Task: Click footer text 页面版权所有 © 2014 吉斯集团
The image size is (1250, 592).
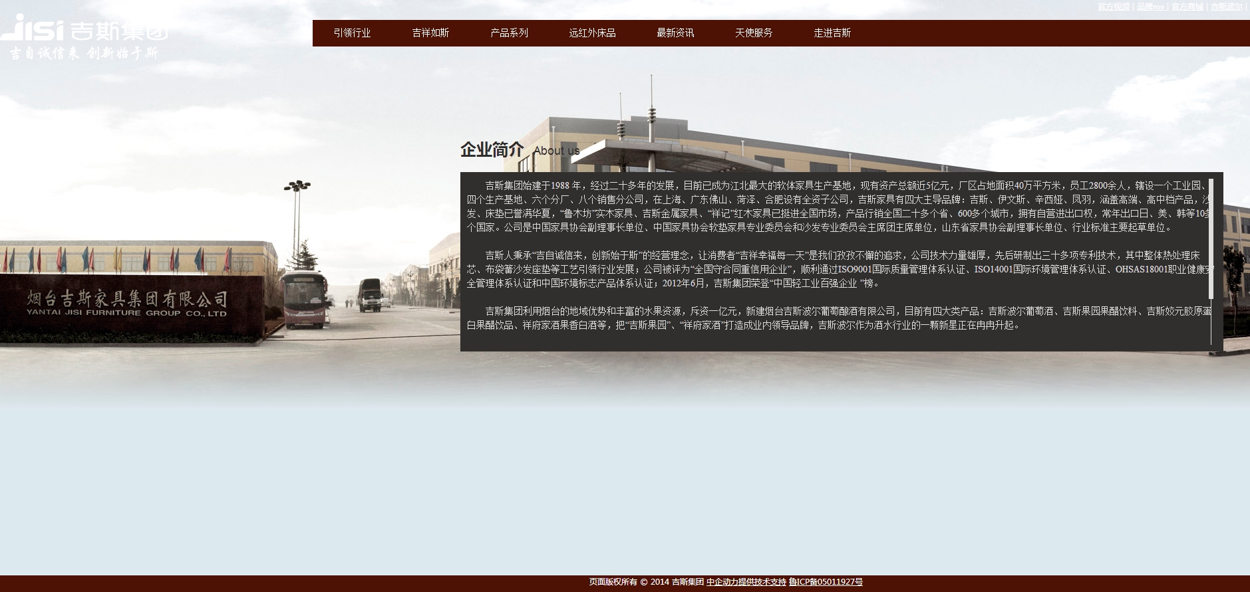Action: (646, 582)
